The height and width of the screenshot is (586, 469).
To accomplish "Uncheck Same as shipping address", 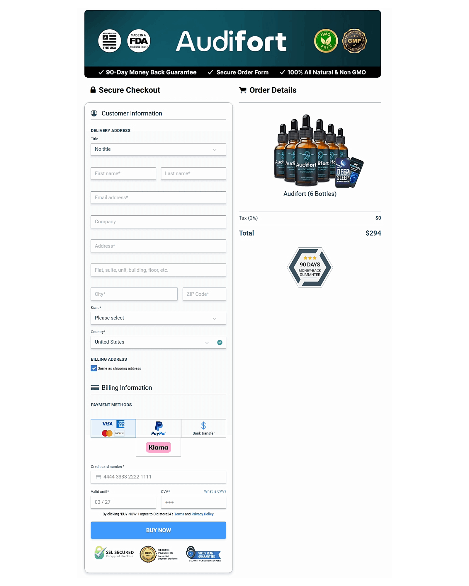I will click(x=94, y=368).
